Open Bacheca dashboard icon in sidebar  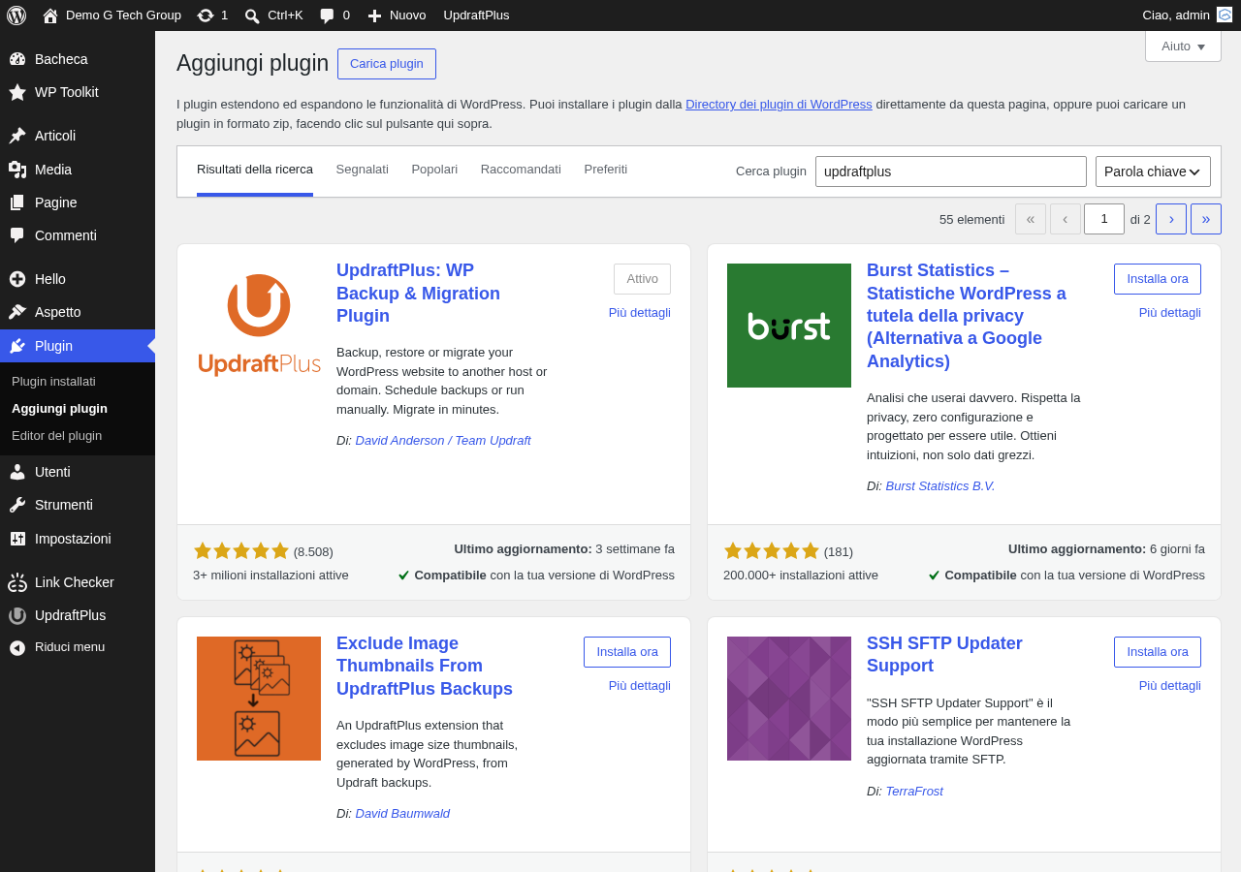pyautogui.click(x=17, y=59)
